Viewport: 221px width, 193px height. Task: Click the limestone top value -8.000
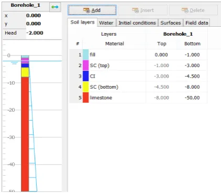tap(161, 98)
